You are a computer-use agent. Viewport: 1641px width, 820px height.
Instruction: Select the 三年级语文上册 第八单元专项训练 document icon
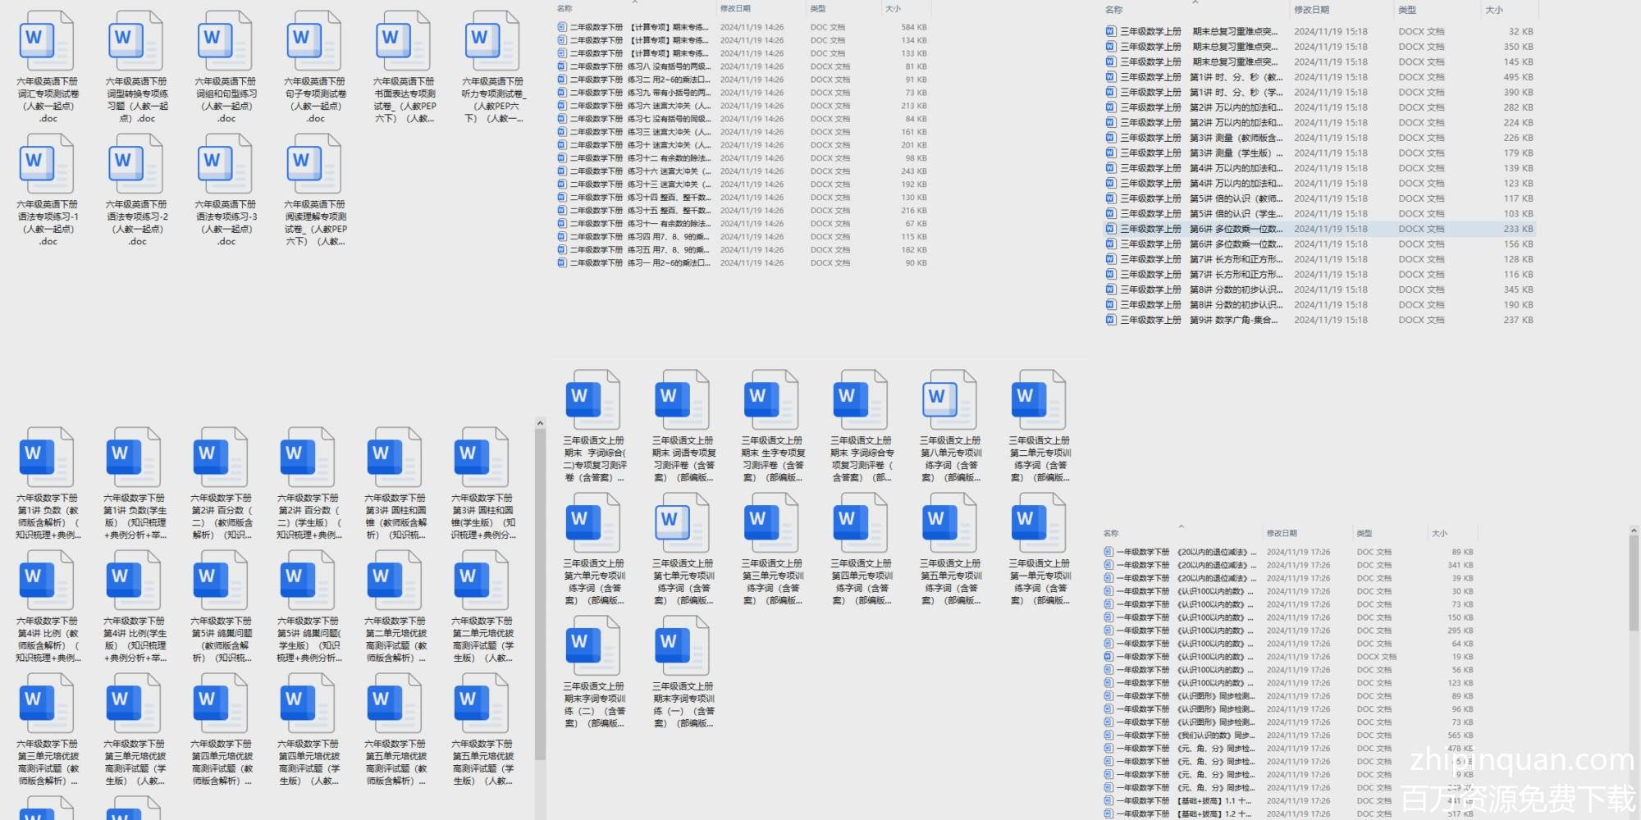click(x=950, y=401)
